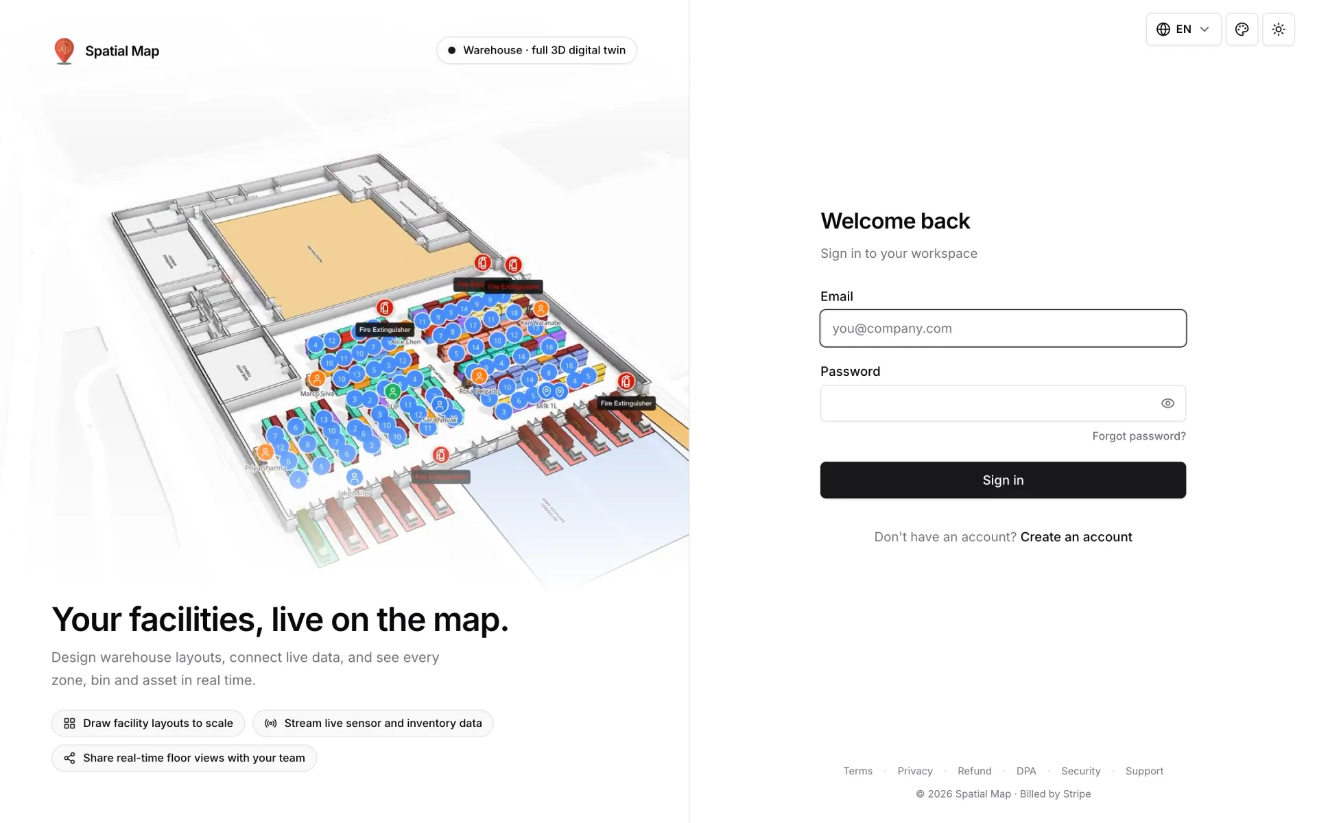
Task: Toggle light mode sun icon
Action: pos(1279,29)
